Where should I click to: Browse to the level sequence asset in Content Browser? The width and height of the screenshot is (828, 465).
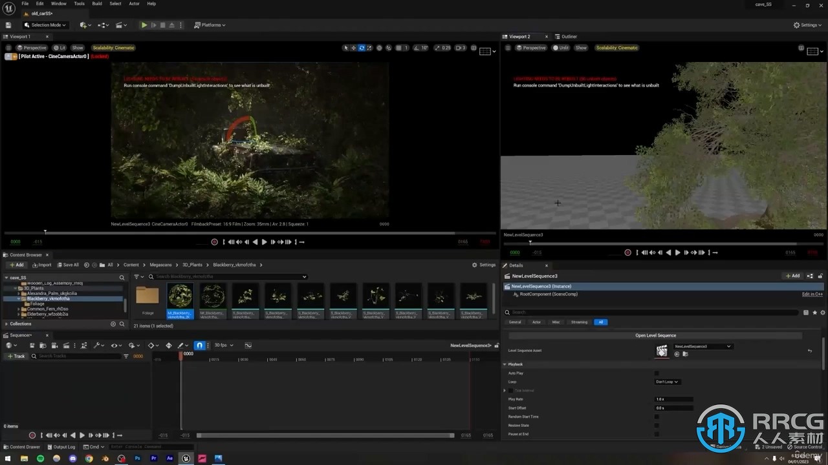point(685,354)
